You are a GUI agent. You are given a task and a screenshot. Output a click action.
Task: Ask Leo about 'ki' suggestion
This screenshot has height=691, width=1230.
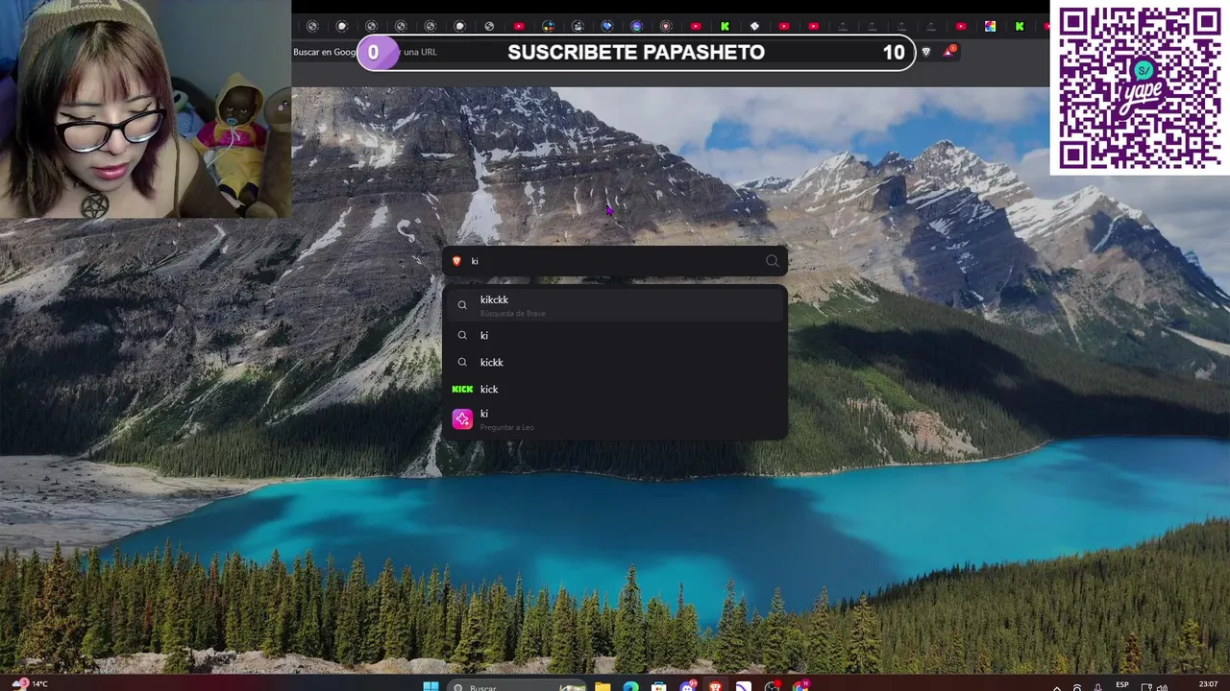(615, 419)
